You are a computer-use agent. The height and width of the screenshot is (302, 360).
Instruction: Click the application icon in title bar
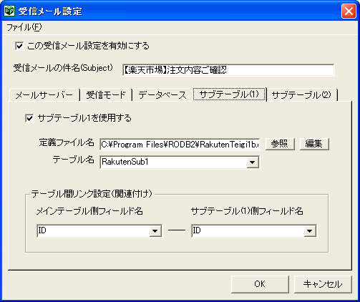point(9,11)
